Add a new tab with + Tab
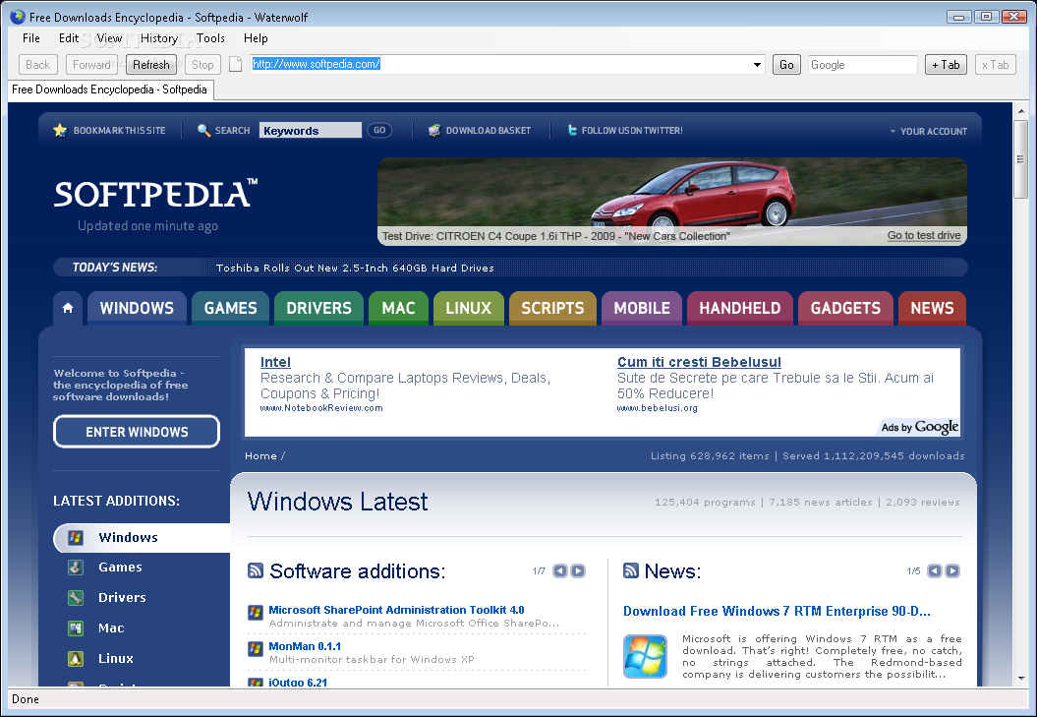Screen dimensions: 1037x717 946,64
